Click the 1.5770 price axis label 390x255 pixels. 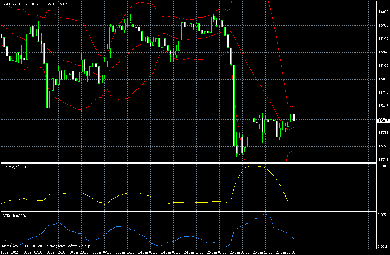(x=383, y=146)
